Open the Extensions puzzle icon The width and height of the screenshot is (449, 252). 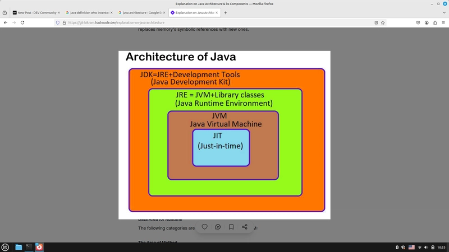435,22
